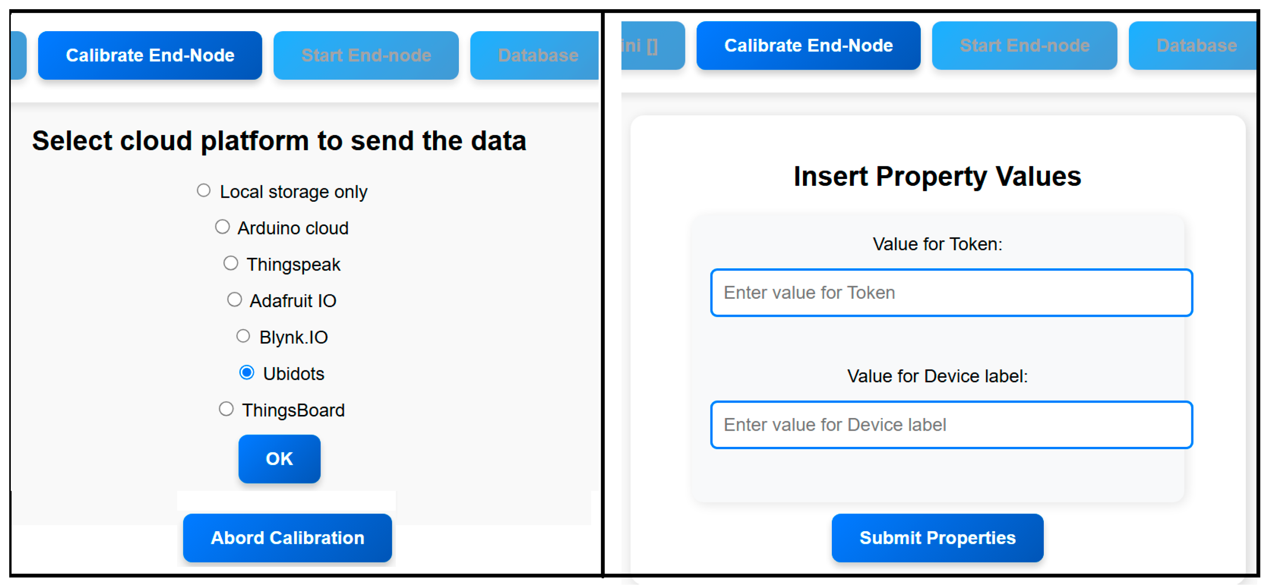The height and width of the screenshot is (587, 1268).
Task: Pick the Adafruit IO radio option
Action: coord(235,300)
